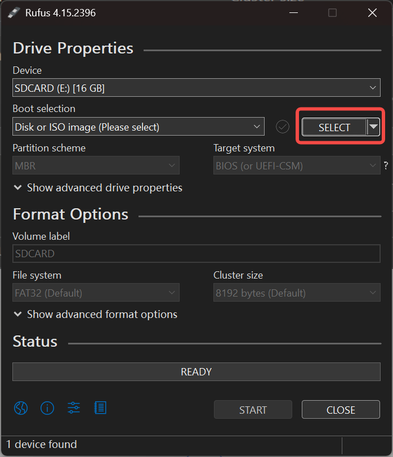Viewport: 393px width, 457px height.
Task: Click the 'Boot selection' label
Action: coord(44,109)
